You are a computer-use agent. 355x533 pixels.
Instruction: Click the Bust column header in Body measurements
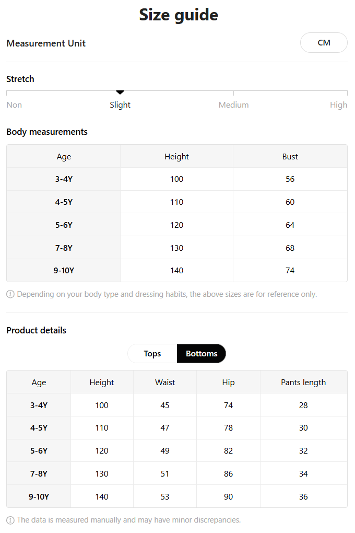coord(290,156)
